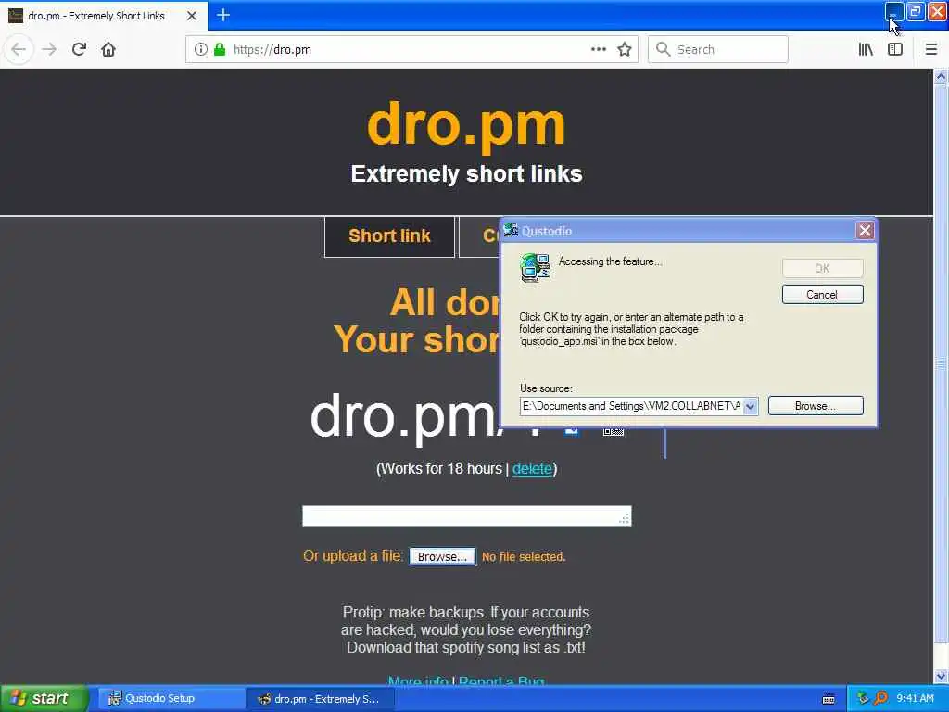Focus the Firefox Search box

pos(718,49)
